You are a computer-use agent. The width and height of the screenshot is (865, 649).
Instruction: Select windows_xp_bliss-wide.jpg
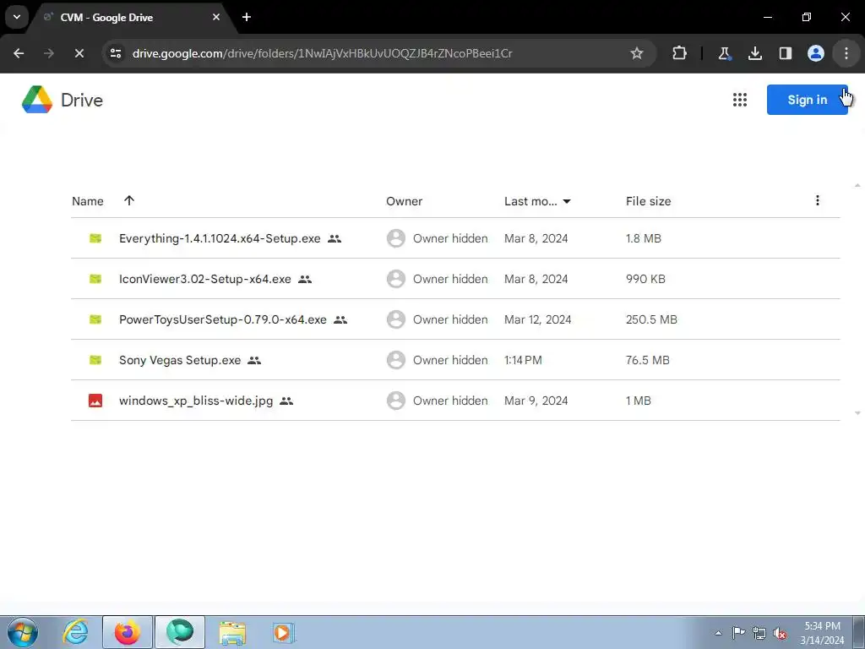[x=196, y=401]
